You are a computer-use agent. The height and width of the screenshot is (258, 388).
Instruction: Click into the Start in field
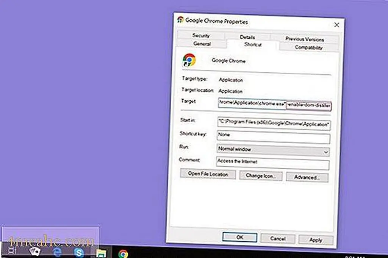274,123
